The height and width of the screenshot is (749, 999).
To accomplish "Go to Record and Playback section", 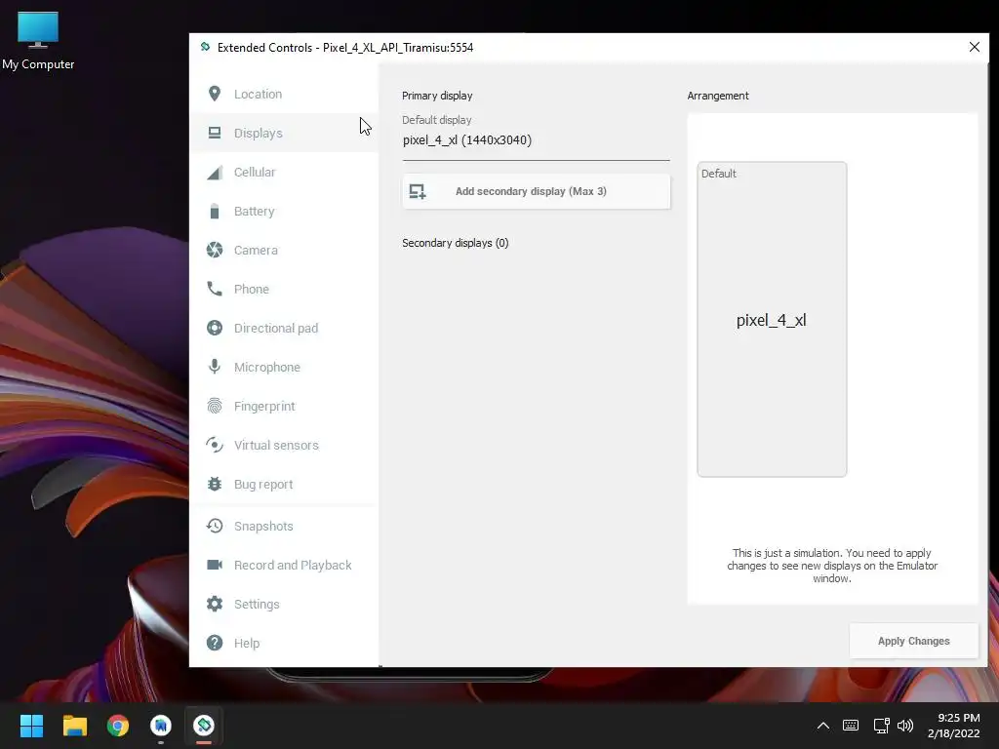I will pyautogui.click(x=284, y=565).
